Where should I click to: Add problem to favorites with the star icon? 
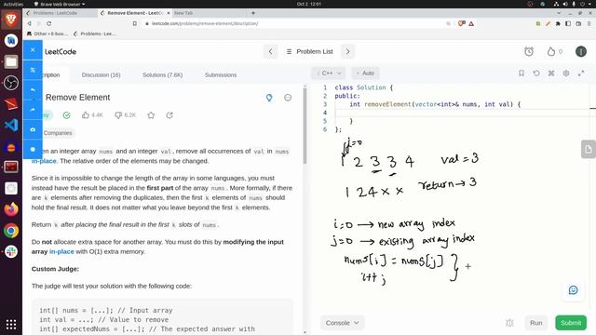(x=151, y=115)
